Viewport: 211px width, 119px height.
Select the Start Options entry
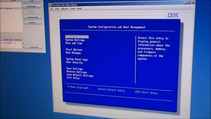(74, 50)
